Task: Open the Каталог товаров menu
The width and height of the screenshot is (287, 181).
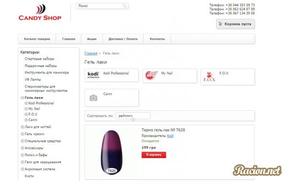Action: [37, 39]
